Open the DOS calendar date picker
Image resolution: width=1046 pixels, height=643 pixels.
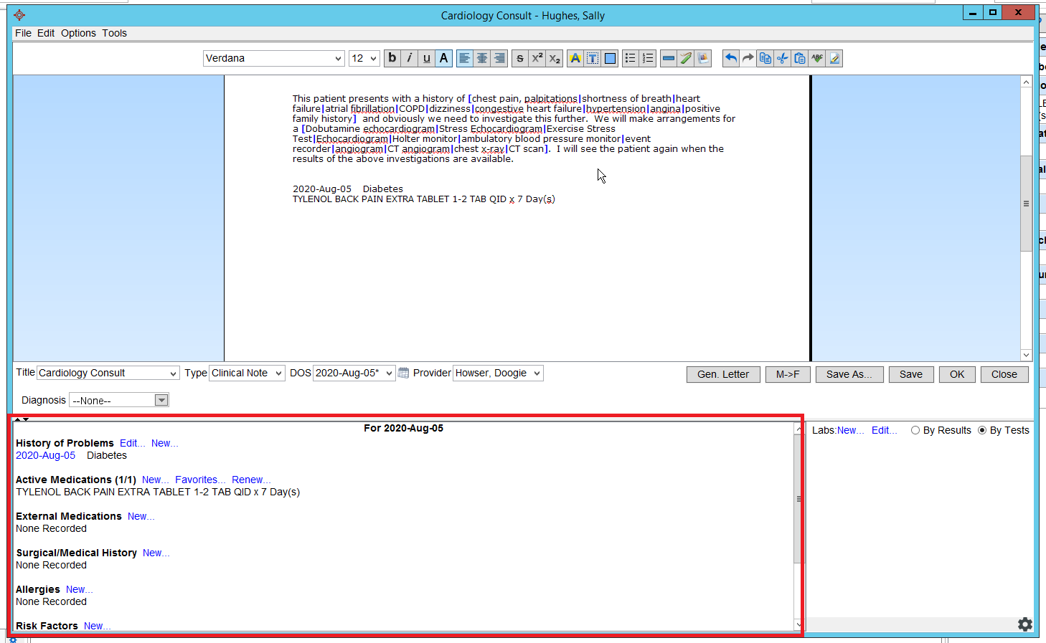pyautogui.click(x=404, y=373)
